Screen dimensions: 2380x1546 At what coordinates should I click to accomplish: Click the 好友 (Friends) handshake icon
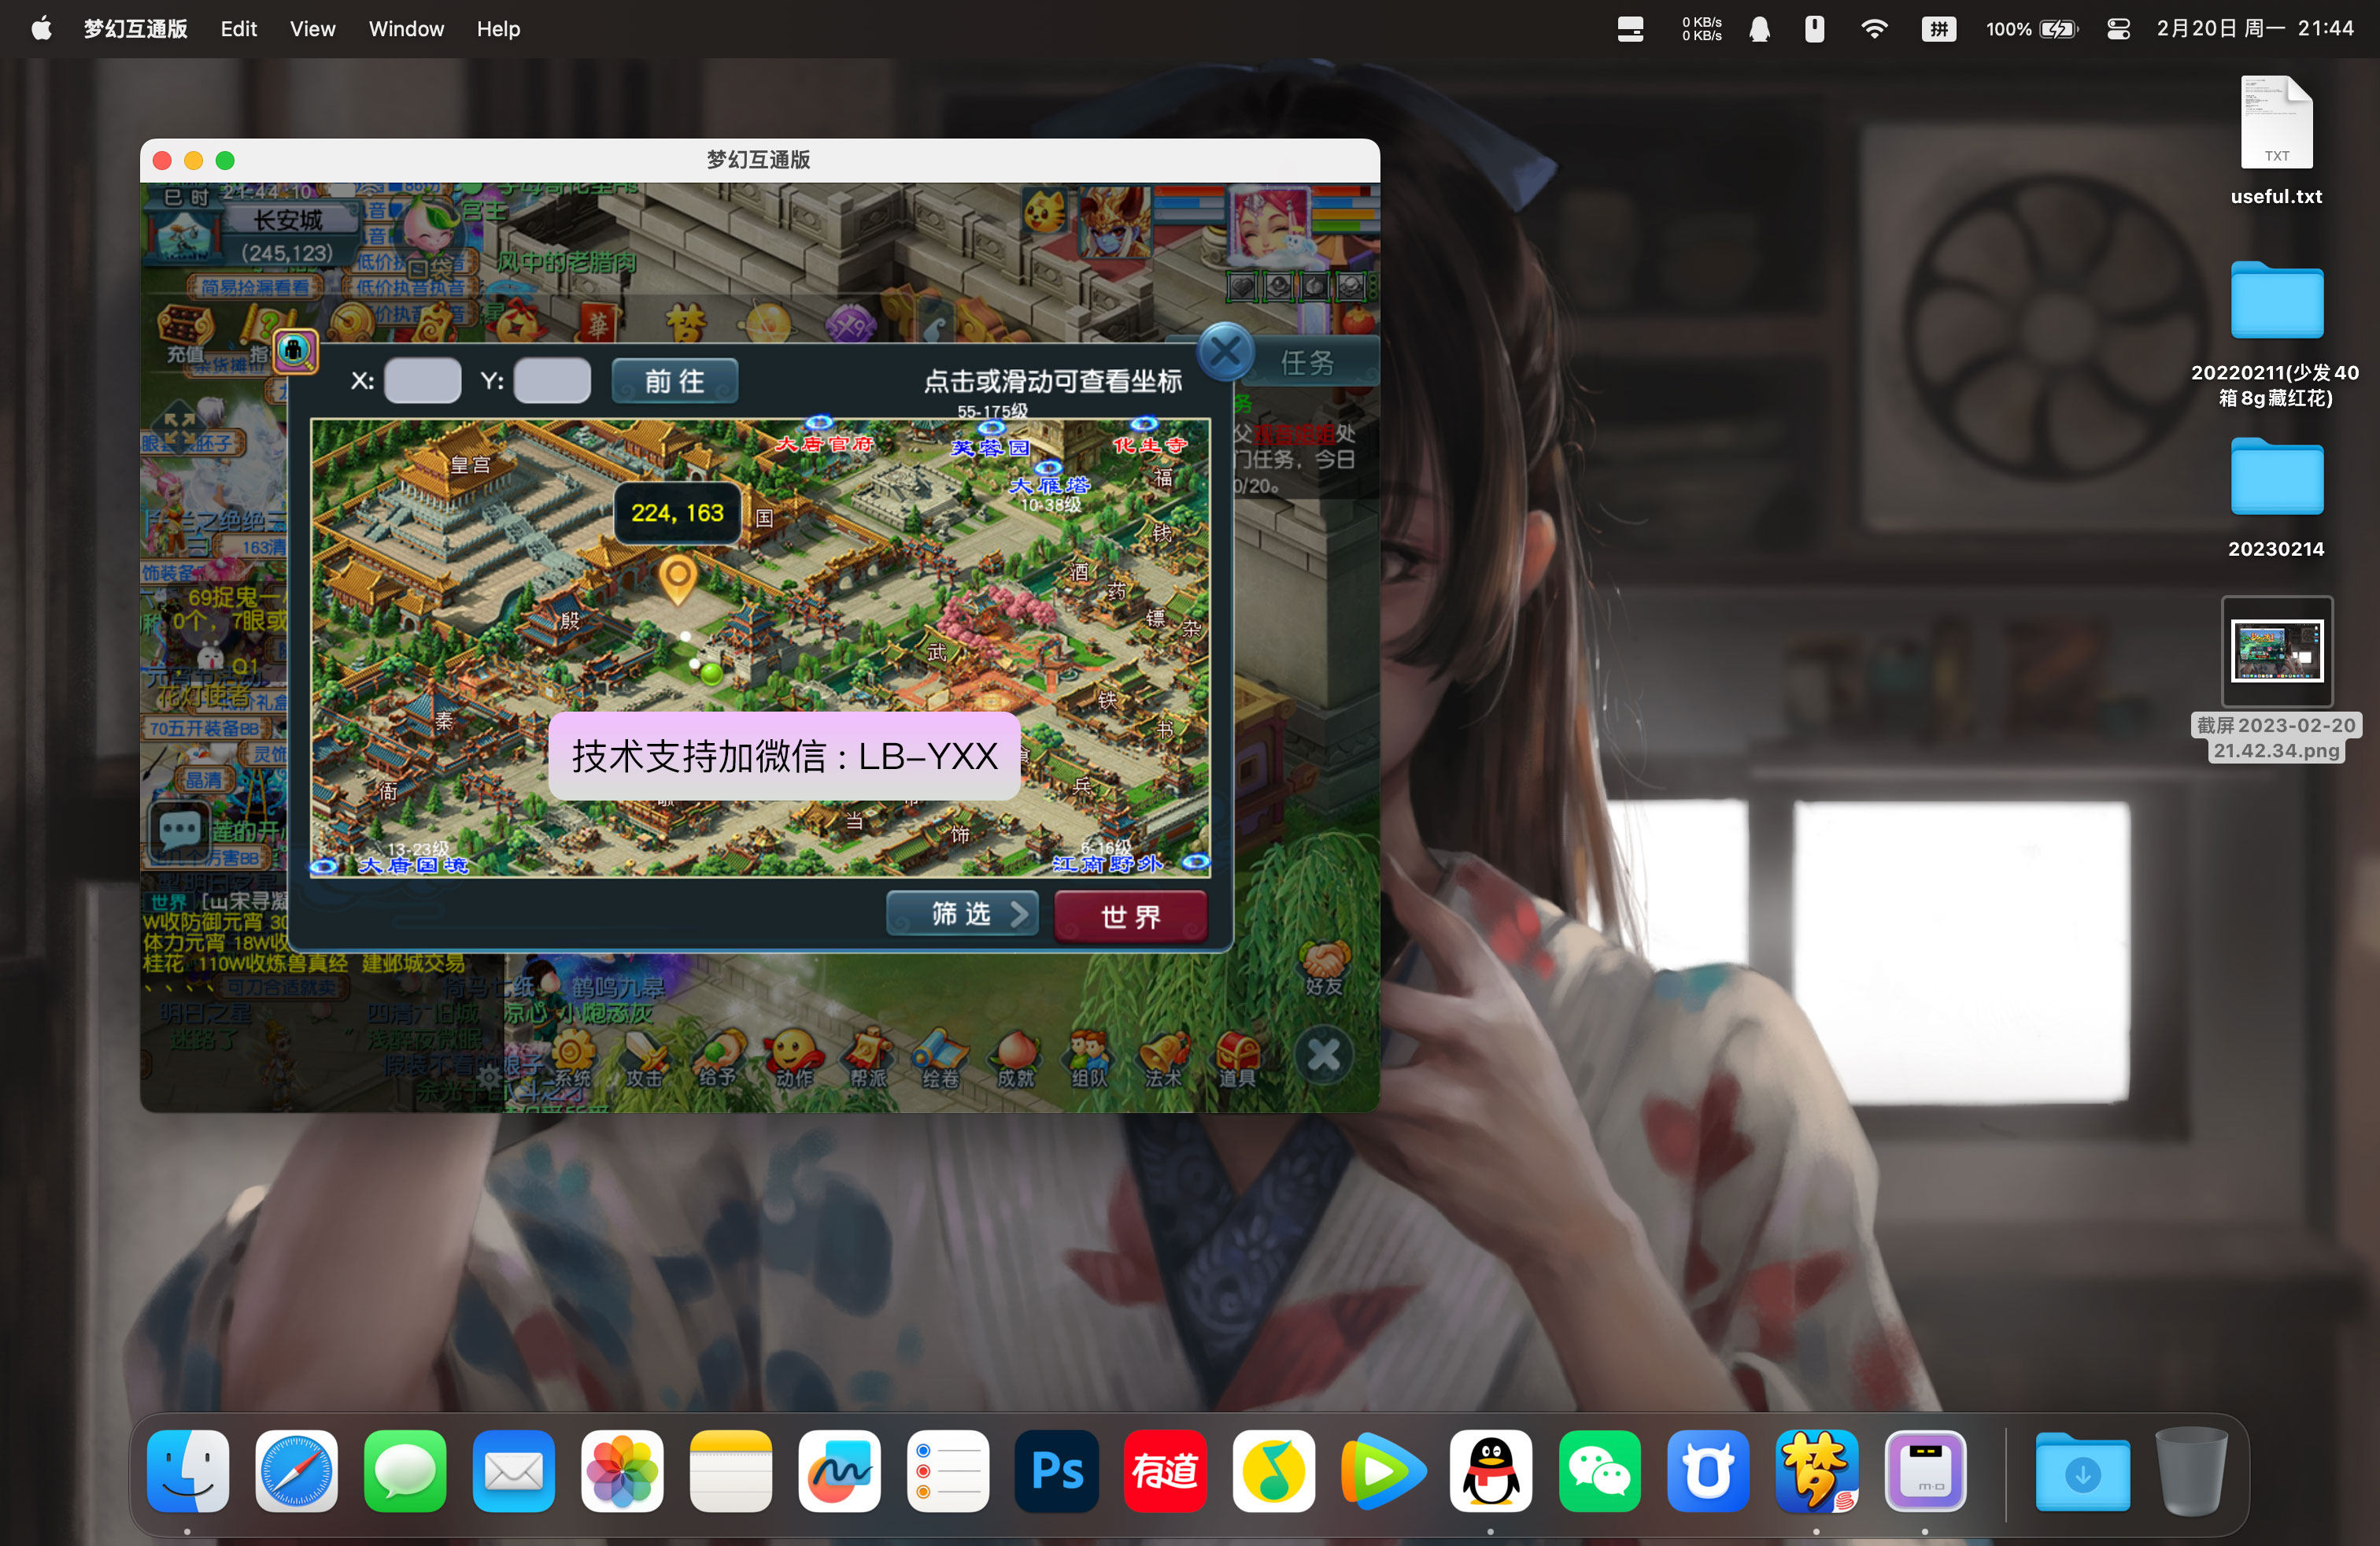pyautogui.click(x=1323, y=963)
